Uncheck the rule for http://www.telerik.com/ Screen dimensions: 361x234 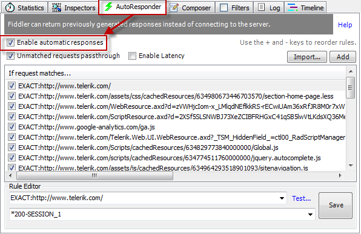coord(12,86)
